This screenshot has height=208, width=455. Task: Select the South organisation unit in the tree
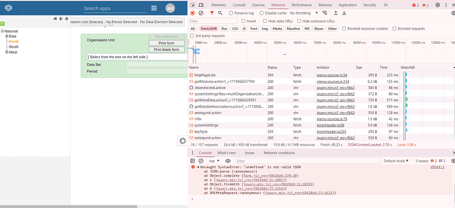click(14, 47)
